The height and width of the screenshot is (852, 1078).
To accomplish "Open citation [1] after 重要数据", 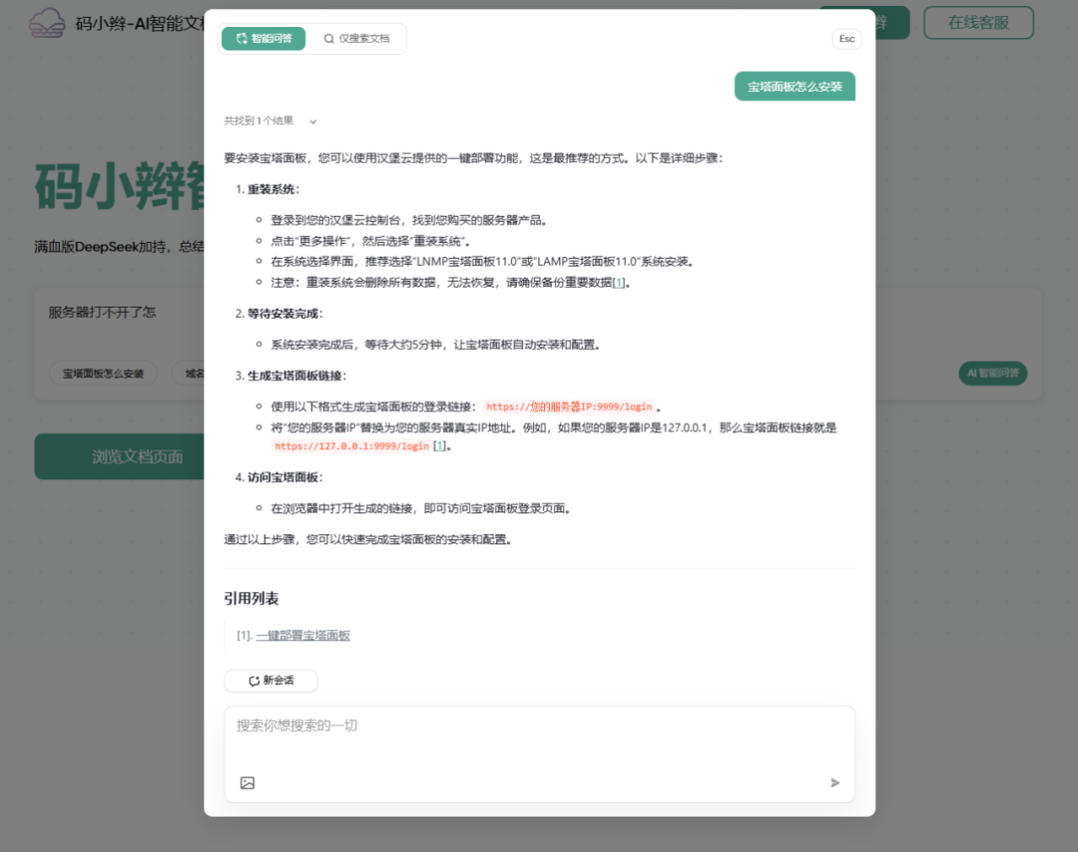I will pyautogui.click(x=619, y=283).
